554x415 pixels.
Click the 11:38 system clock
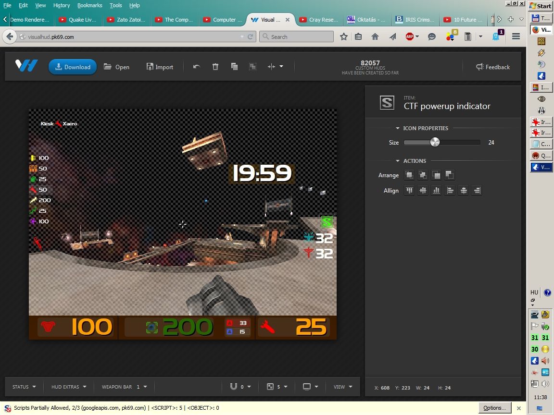coord(541,397)
